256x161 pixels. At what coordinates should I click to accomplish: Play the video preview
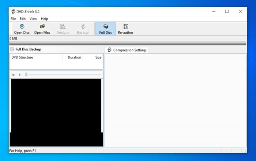(20, 75)
